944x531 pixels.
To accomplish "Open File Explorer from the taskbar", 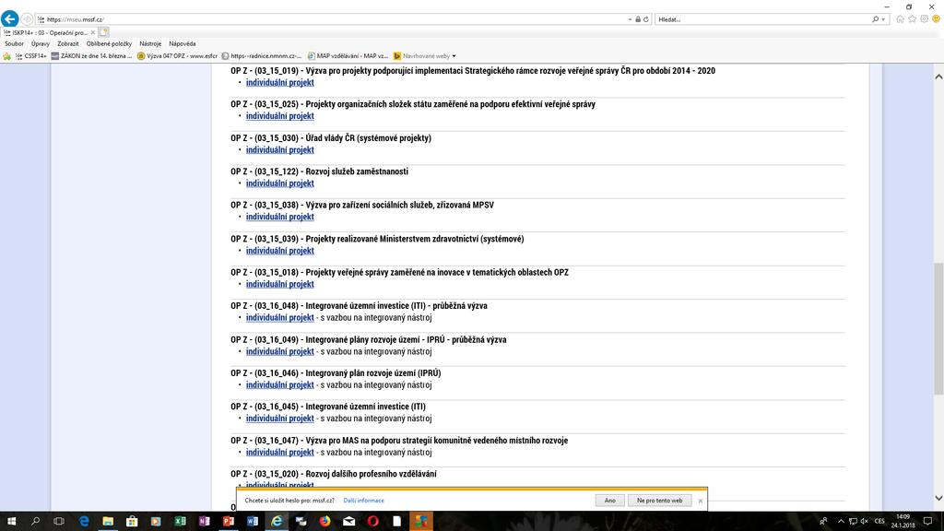I will click(108, 522).
